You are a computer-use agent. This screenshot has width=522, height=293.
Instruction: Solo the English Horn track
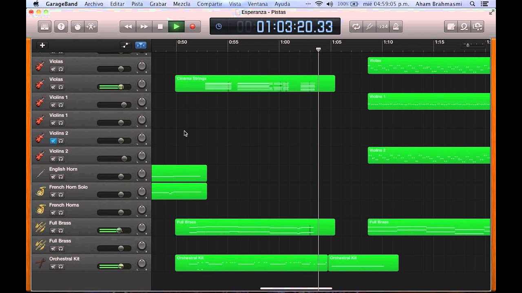[x=61, y=177]
